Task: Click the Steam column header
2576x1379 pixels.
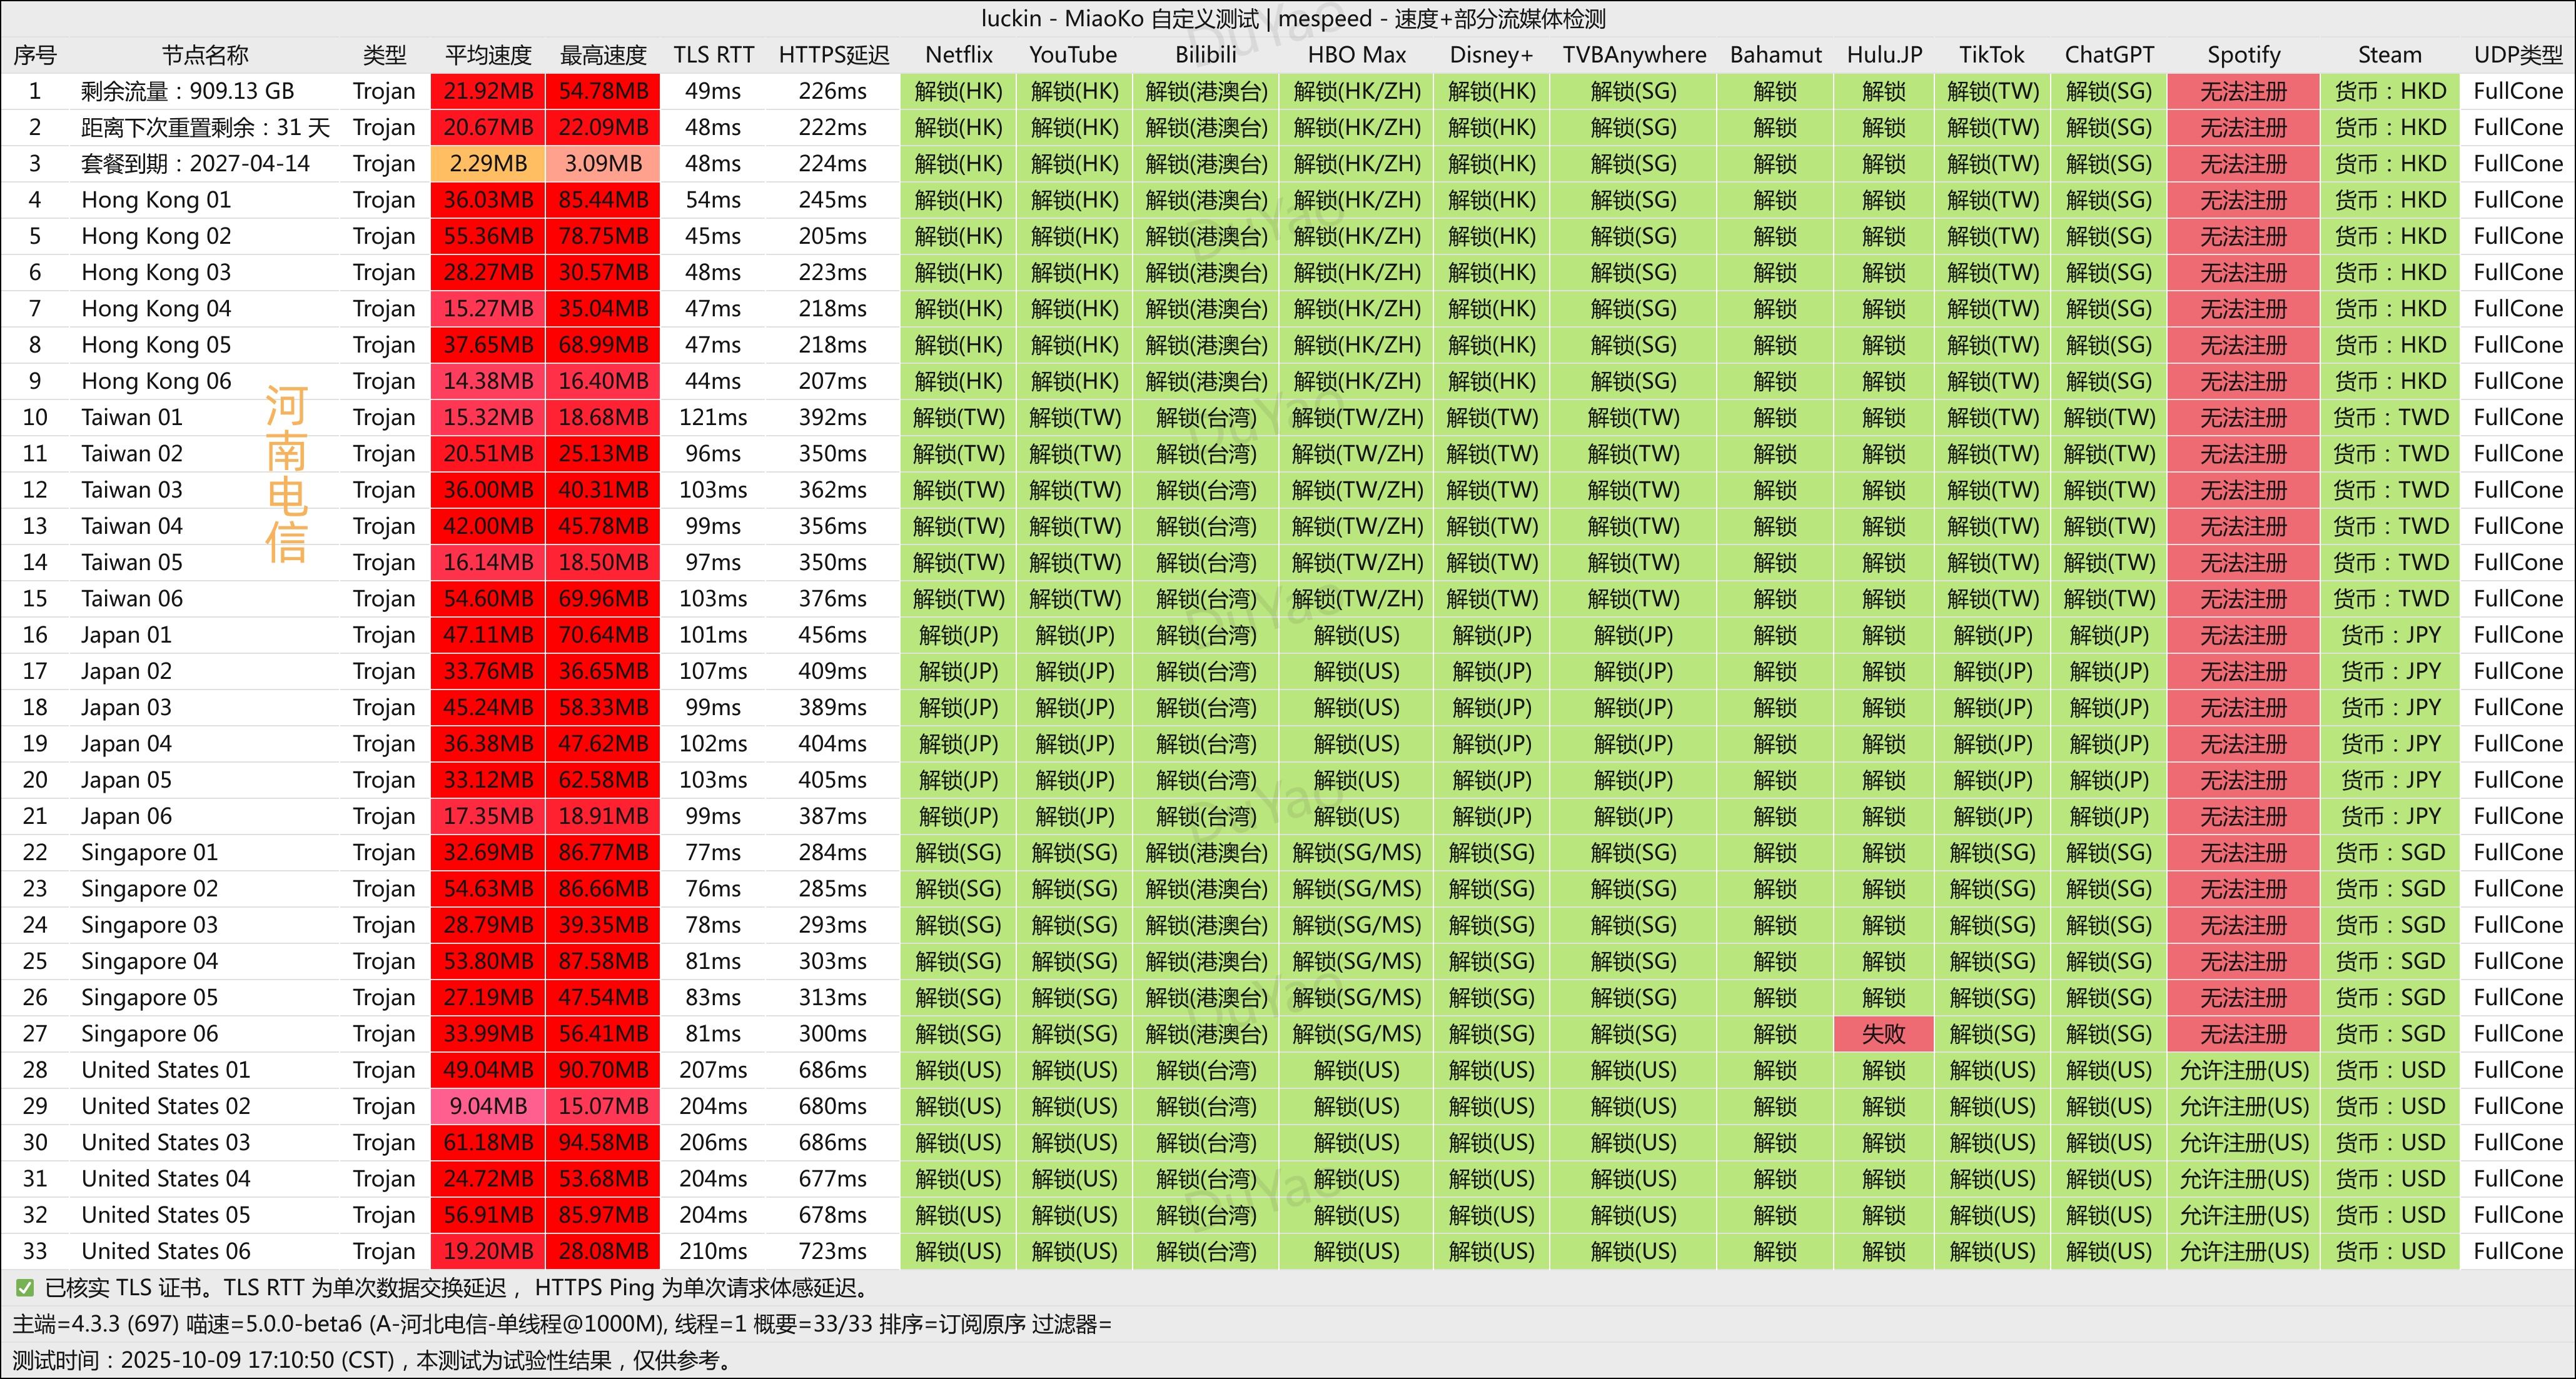Action: pos(2389,55)
